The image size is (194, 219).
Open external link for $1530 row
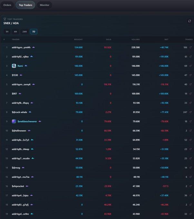point(190,75)
